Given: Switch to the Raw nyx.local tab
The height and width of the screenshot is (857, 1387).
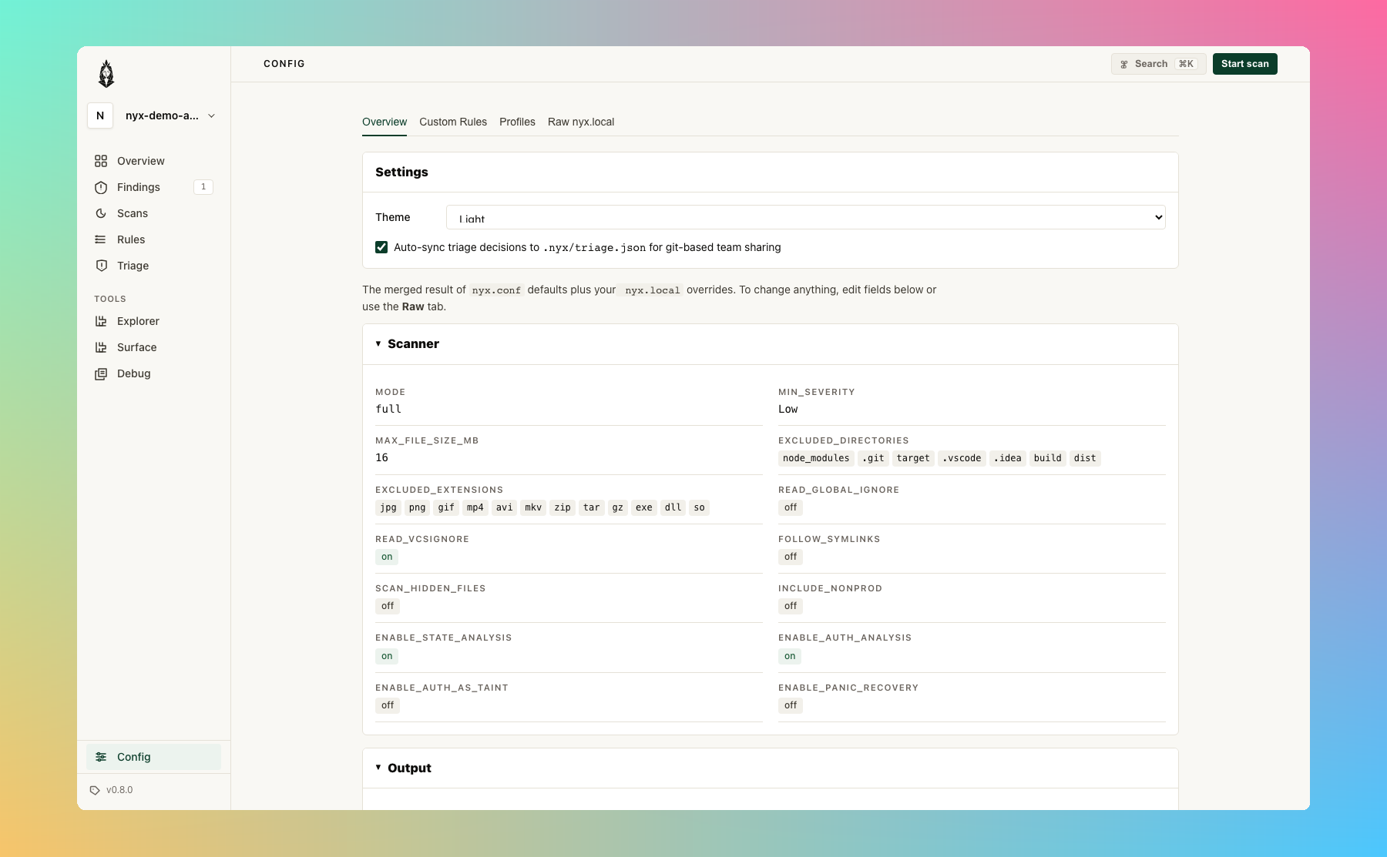Looking at the screenshot, I should pyautogui.click(x=581, y=122).
